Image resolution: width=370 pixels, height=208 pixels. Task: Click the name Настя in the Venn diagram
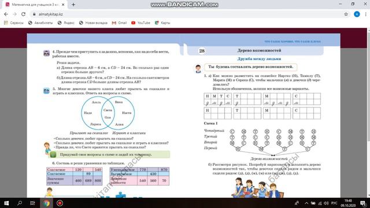[x=127, y=113]
